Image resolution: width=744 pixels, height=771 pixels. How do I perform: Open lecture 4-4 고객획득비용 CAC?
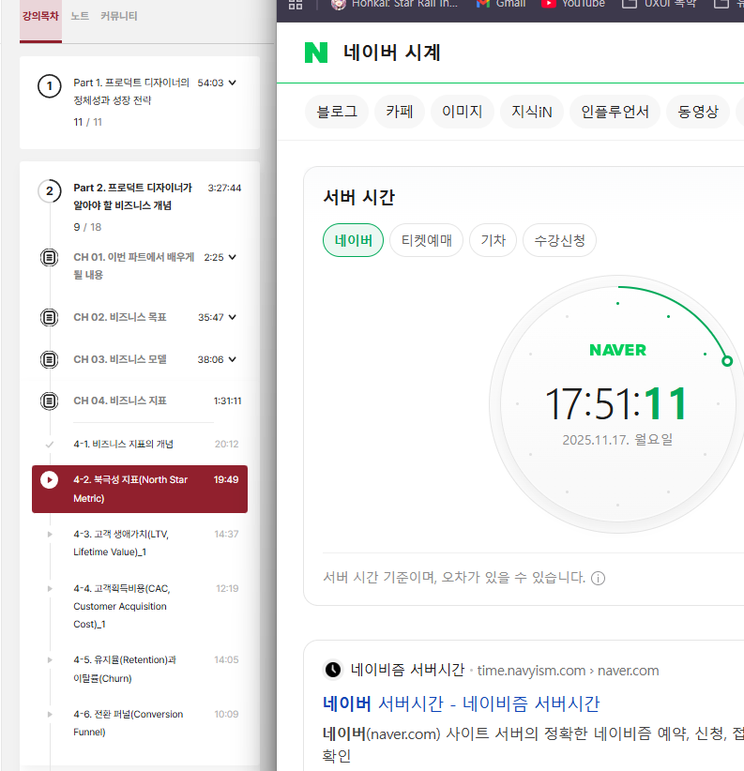point(121,606)
